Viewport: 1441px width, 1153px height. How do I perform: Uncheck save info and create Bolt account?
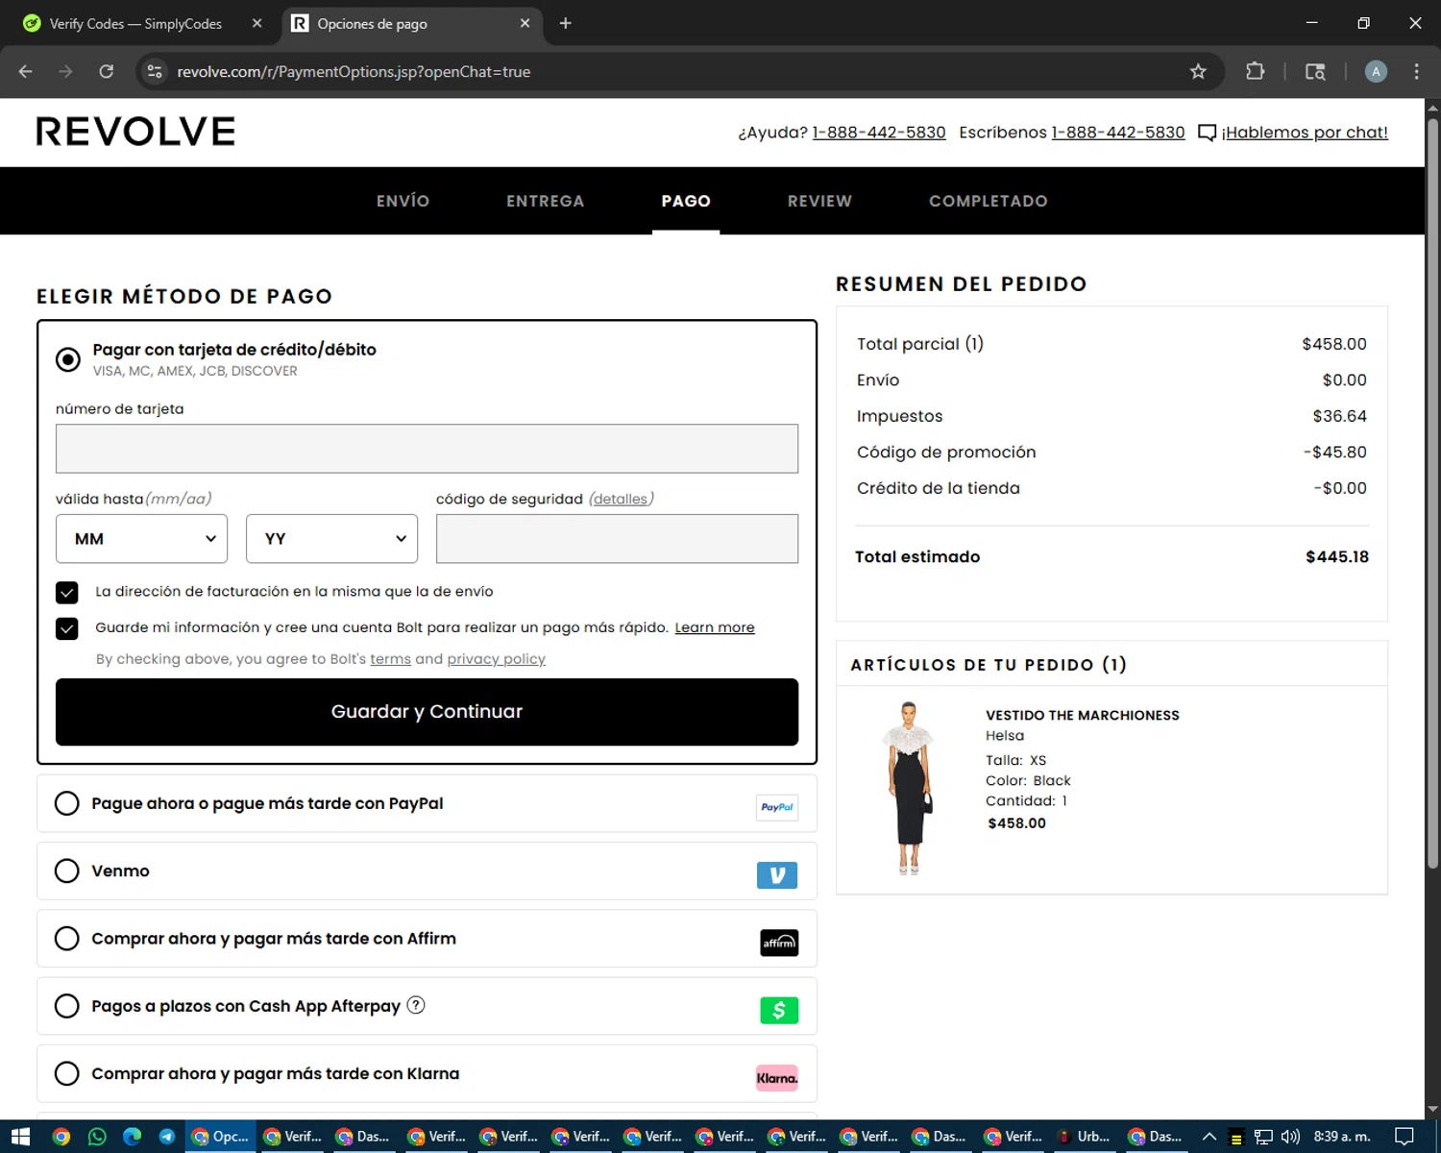click(67, 628)
